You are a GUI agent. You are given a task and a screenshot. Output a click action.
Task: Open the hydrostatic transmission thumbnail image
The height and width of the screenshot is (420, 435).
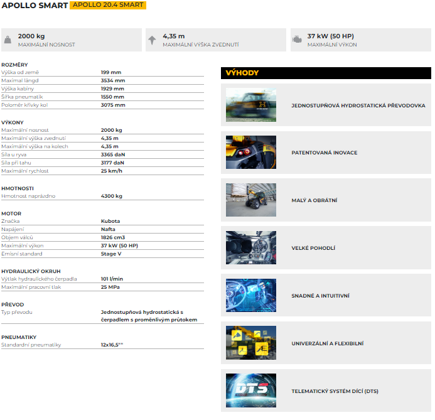pos(251,105)
